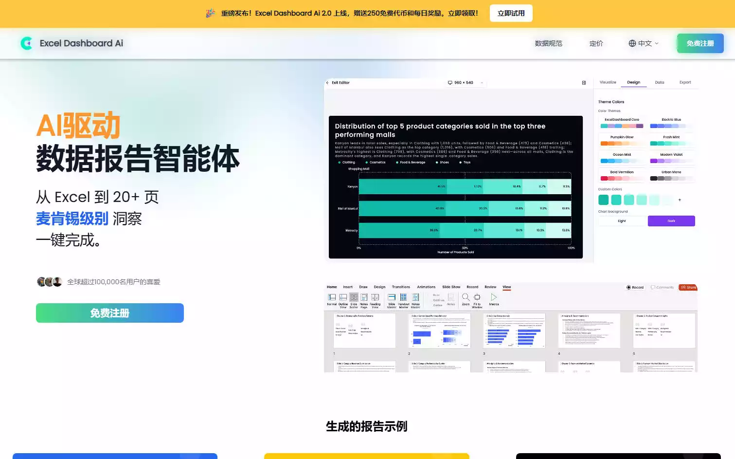This screenshot has width=735, height=459.
Task: Select the ExcelDashboard Core color theme
Action: [x=622, y=123]
